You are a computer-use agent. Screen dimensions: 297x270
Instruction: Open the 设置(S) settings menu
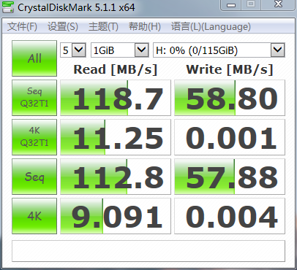click(63, 26)
